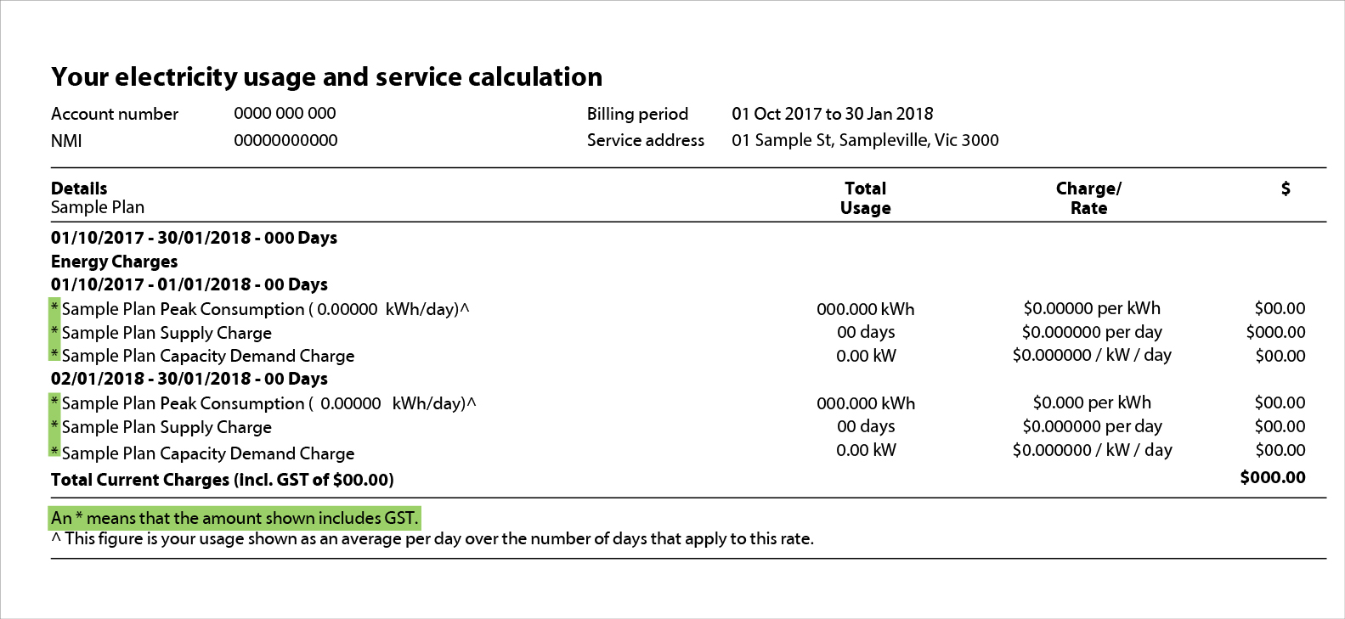Select the total amount $000.00
Image resolution: width=1345 pixels, height=619 pixels.
pos(1273,477)
